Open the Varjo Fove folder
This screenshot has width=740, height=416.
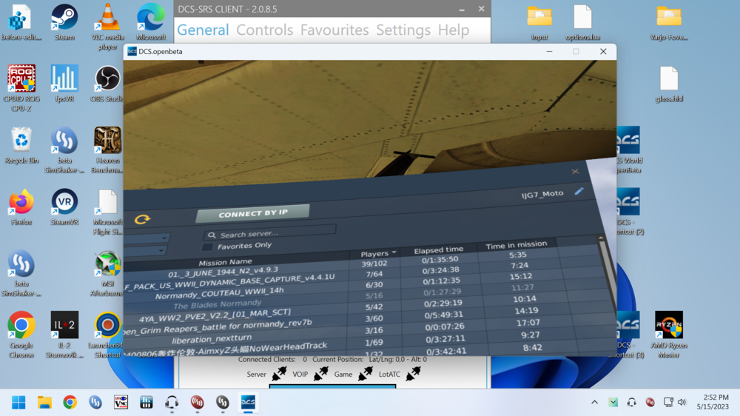tap(669, 22)
